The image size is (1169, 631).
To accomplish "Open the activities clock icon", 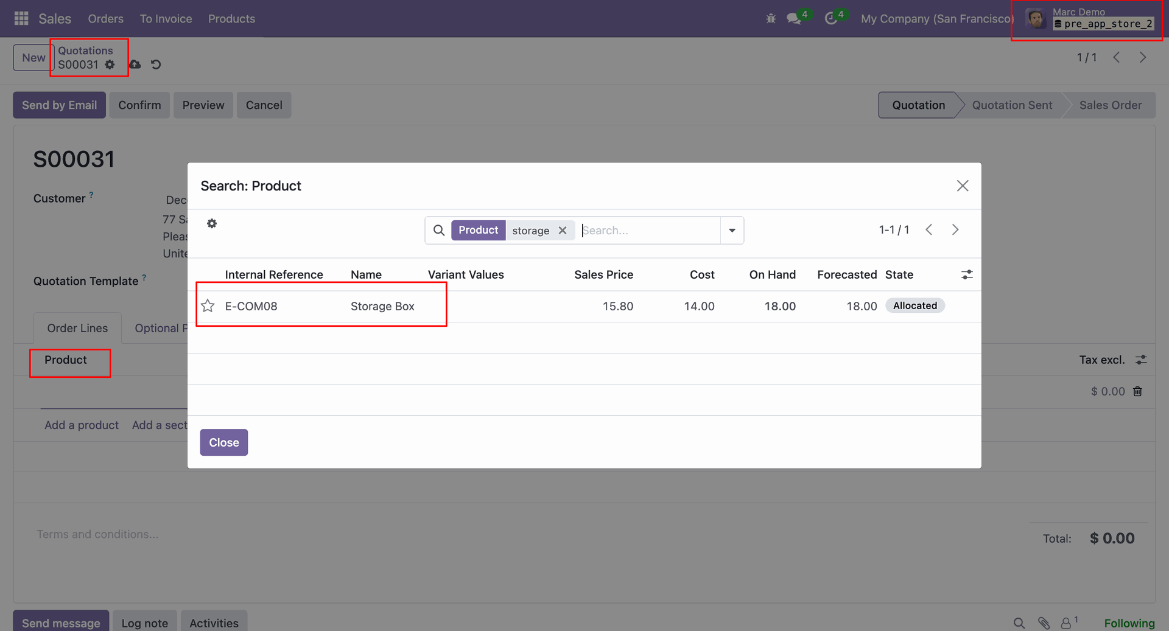I will [830, 19].
